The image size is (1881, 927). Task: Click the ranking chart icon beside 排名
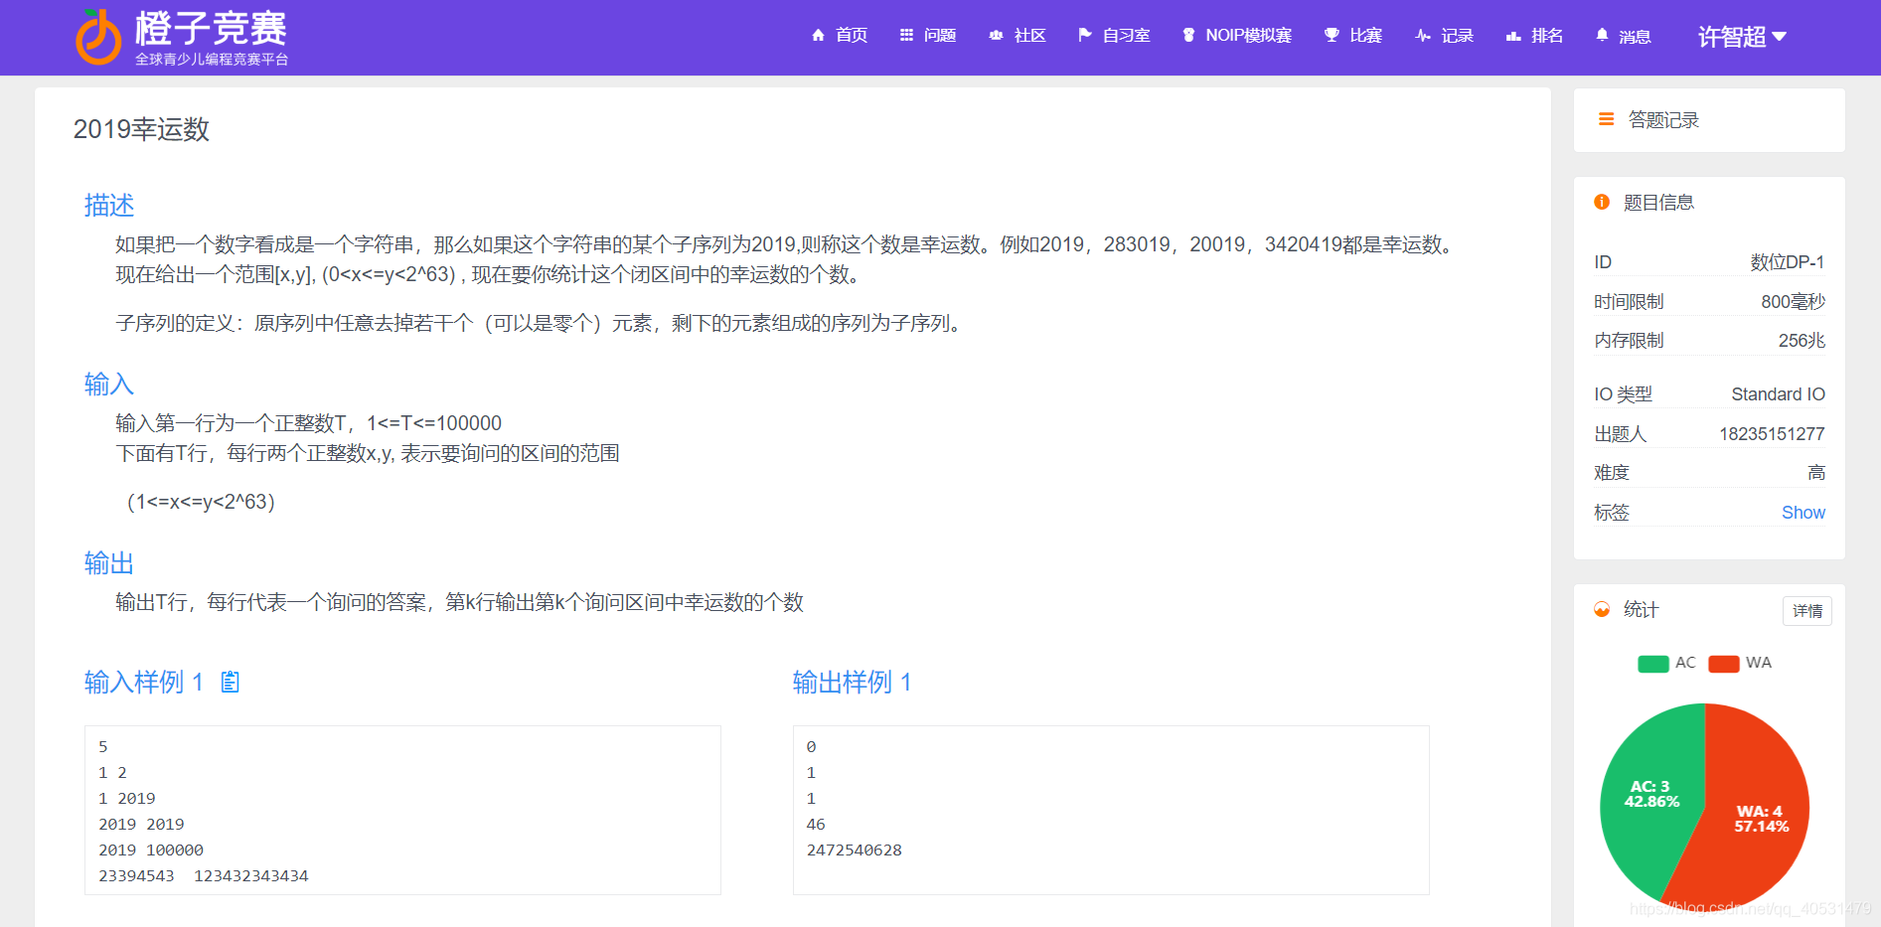(x=1513, y=36)
